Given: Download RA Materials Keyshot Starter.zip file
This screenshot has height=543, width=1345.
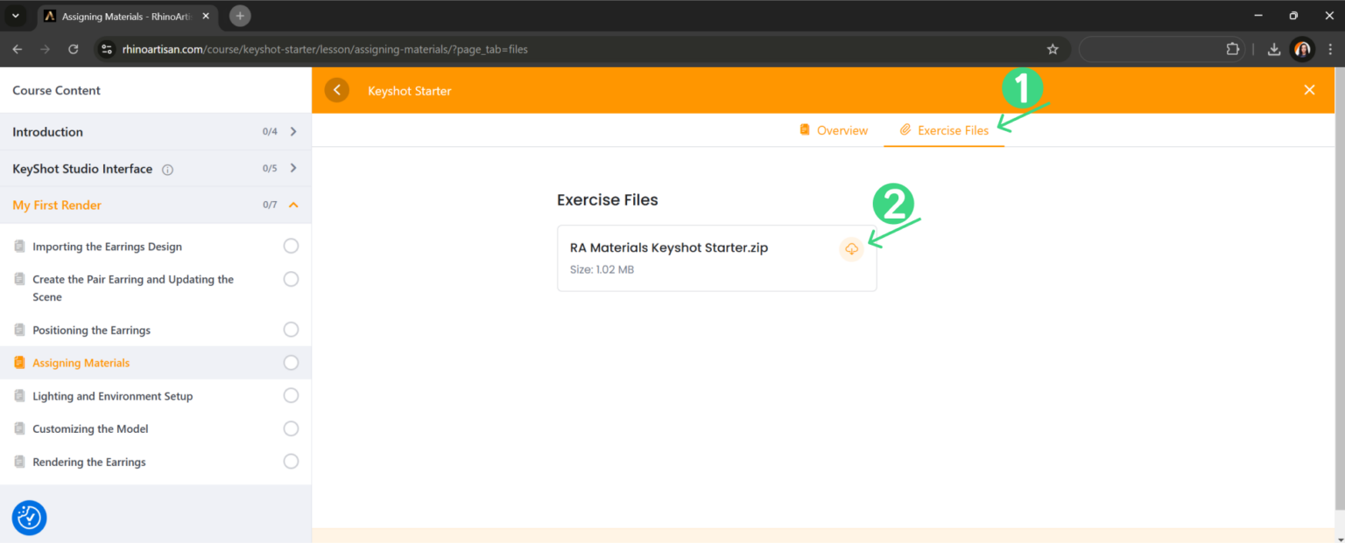Looking at the screenshot, I should tap(851, 249).
